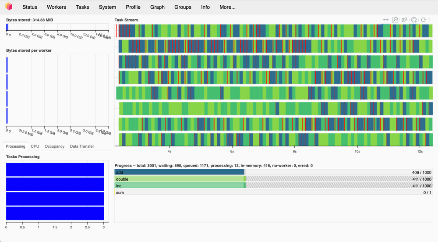The height and width of the screenshot is (242, 438).
Task: Open the Profile page
Action: pos(133,7)
